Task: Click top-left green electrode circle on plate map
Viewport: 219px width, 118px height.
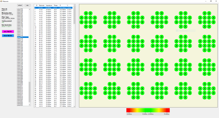Action: 86,13
